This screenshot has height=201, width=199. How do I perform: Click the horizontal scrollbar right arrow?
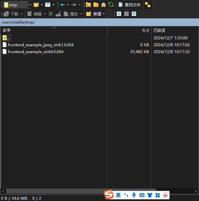195,191
